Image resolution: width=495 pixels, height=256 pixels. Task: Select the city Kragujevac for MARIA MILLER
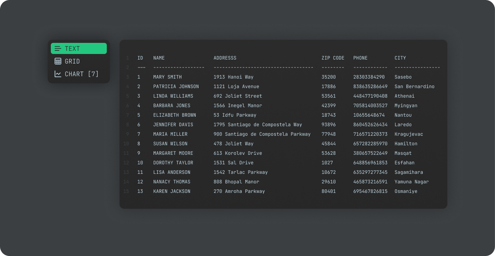[408, 134]
